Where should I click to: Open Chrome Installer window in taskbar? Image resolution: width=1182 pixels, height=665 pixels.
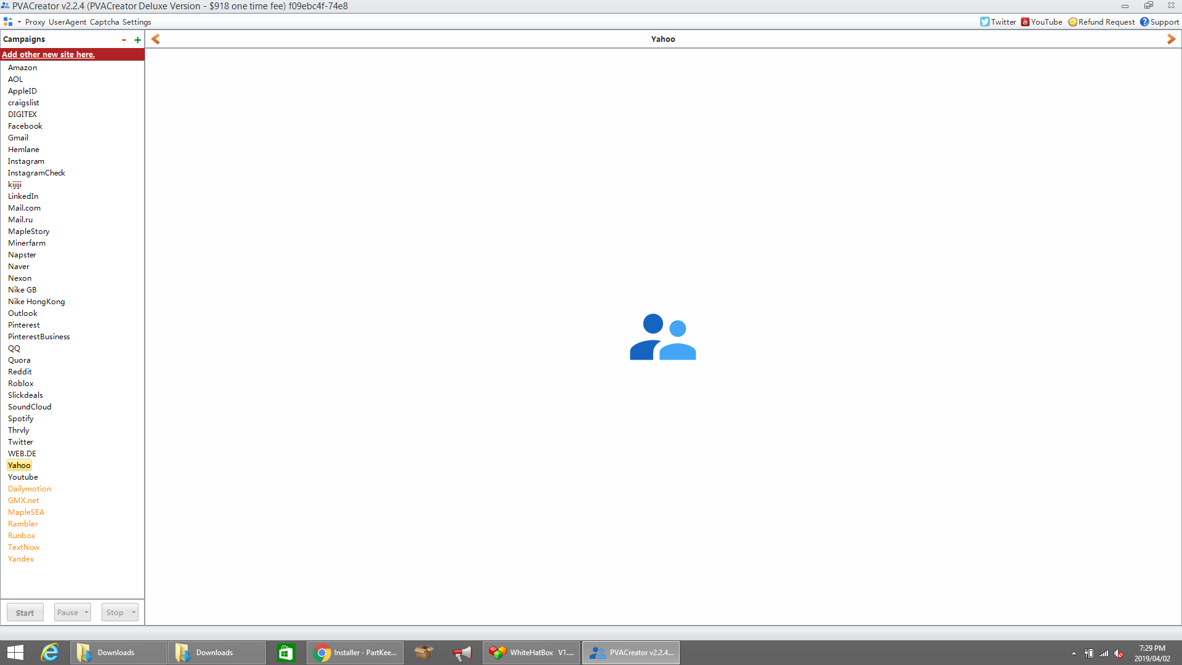coord(355,652)
